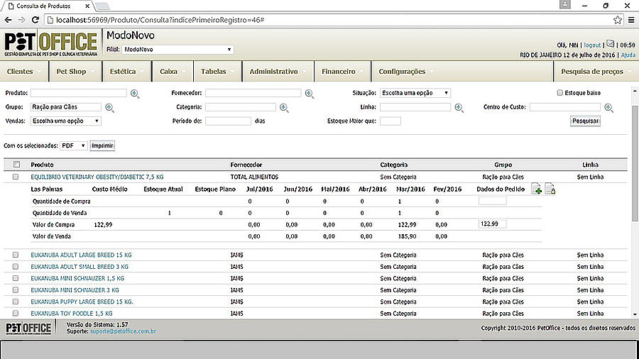Click the Linha lookup magnifier icon

(x=459, y=108)
